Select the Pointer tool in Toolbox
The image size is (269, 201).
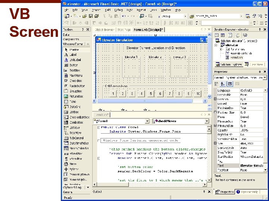[x=76, y=50]
